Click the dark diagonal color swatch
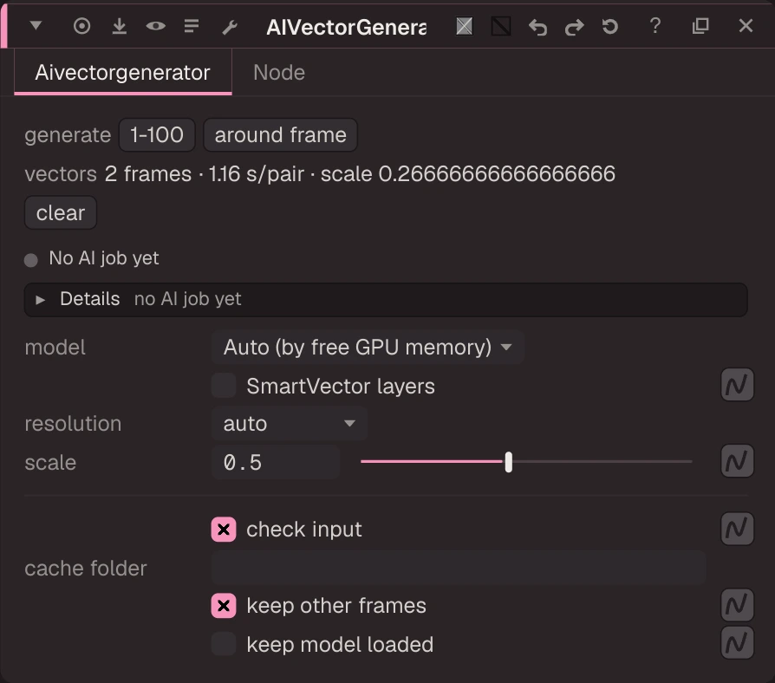The width and height of the screenshot is (775, 683). pos(501,26)
